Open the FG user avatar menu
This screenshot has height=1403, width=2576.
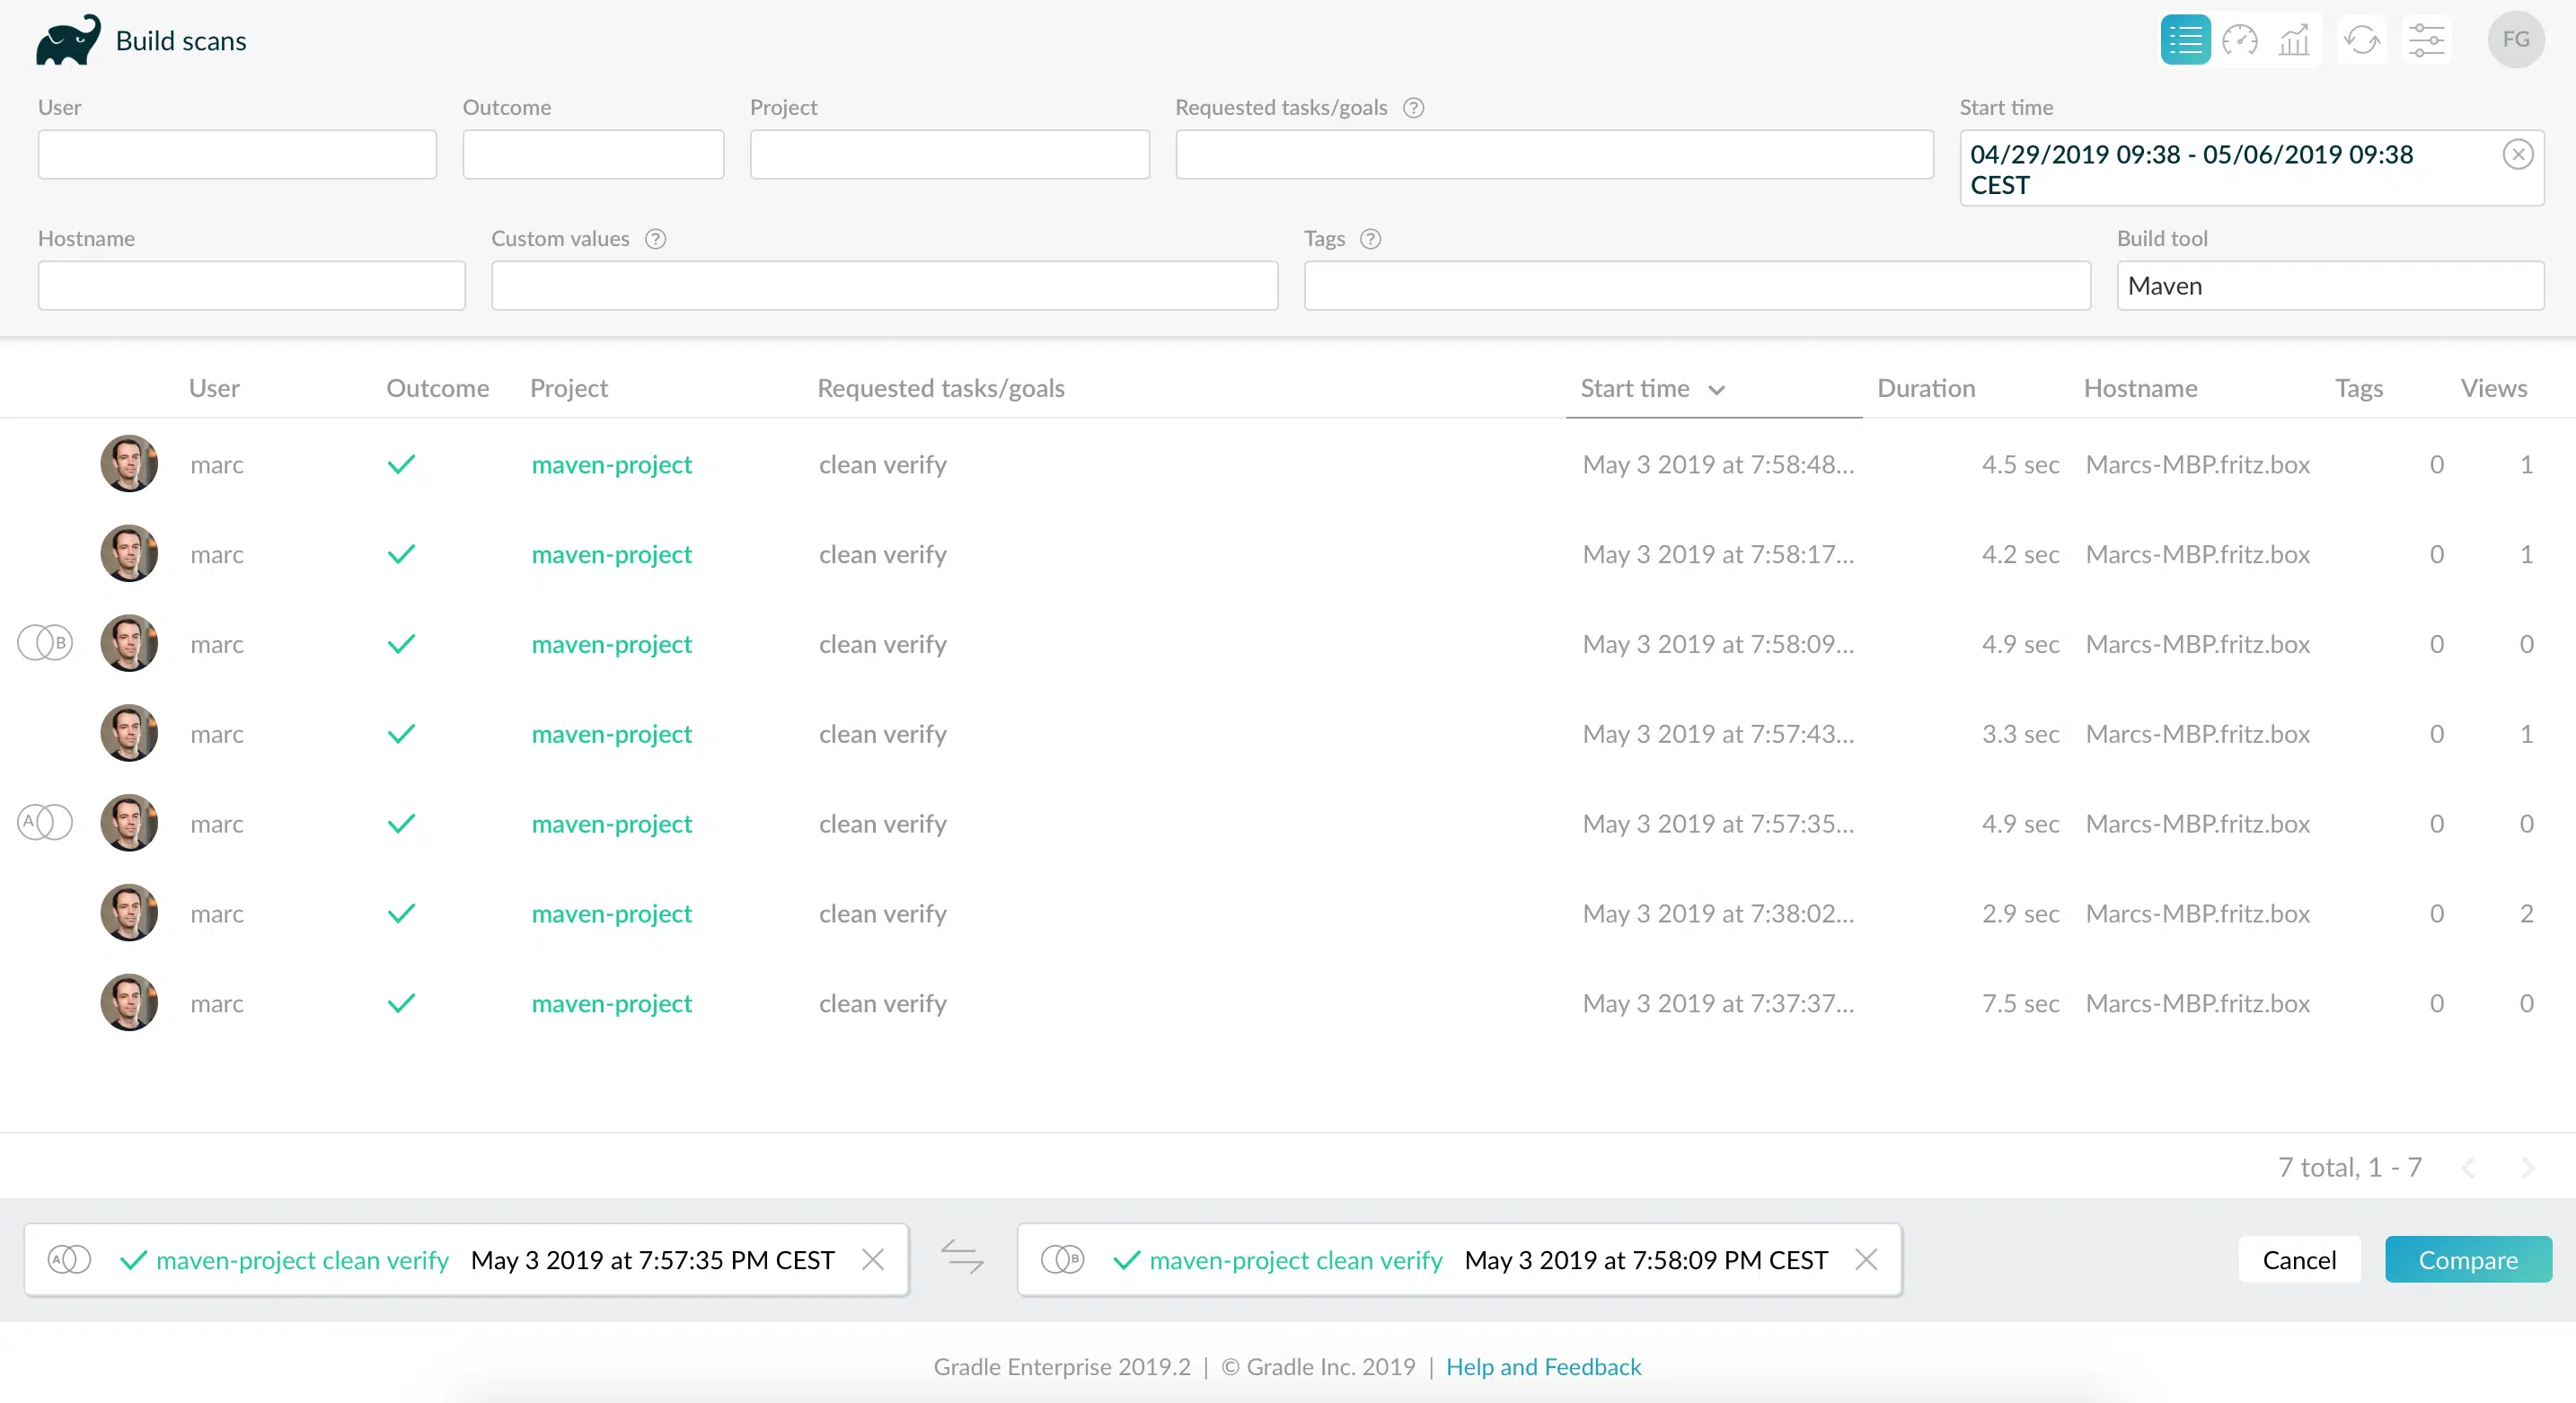click(2516, 40)
